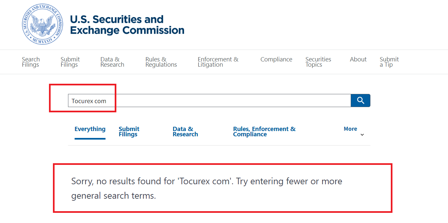448x223 pixels.
Task: Open the Enforcement & Litigation menu
Action: (x=218, y=62)
